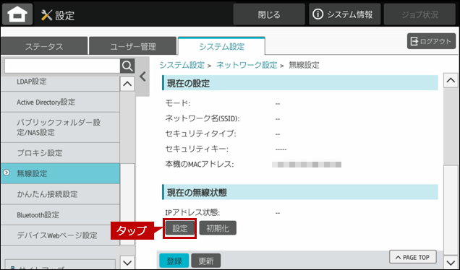460x270 pixels.
Task: Click the 現在の設定 heading
Action: pos(188,84)
